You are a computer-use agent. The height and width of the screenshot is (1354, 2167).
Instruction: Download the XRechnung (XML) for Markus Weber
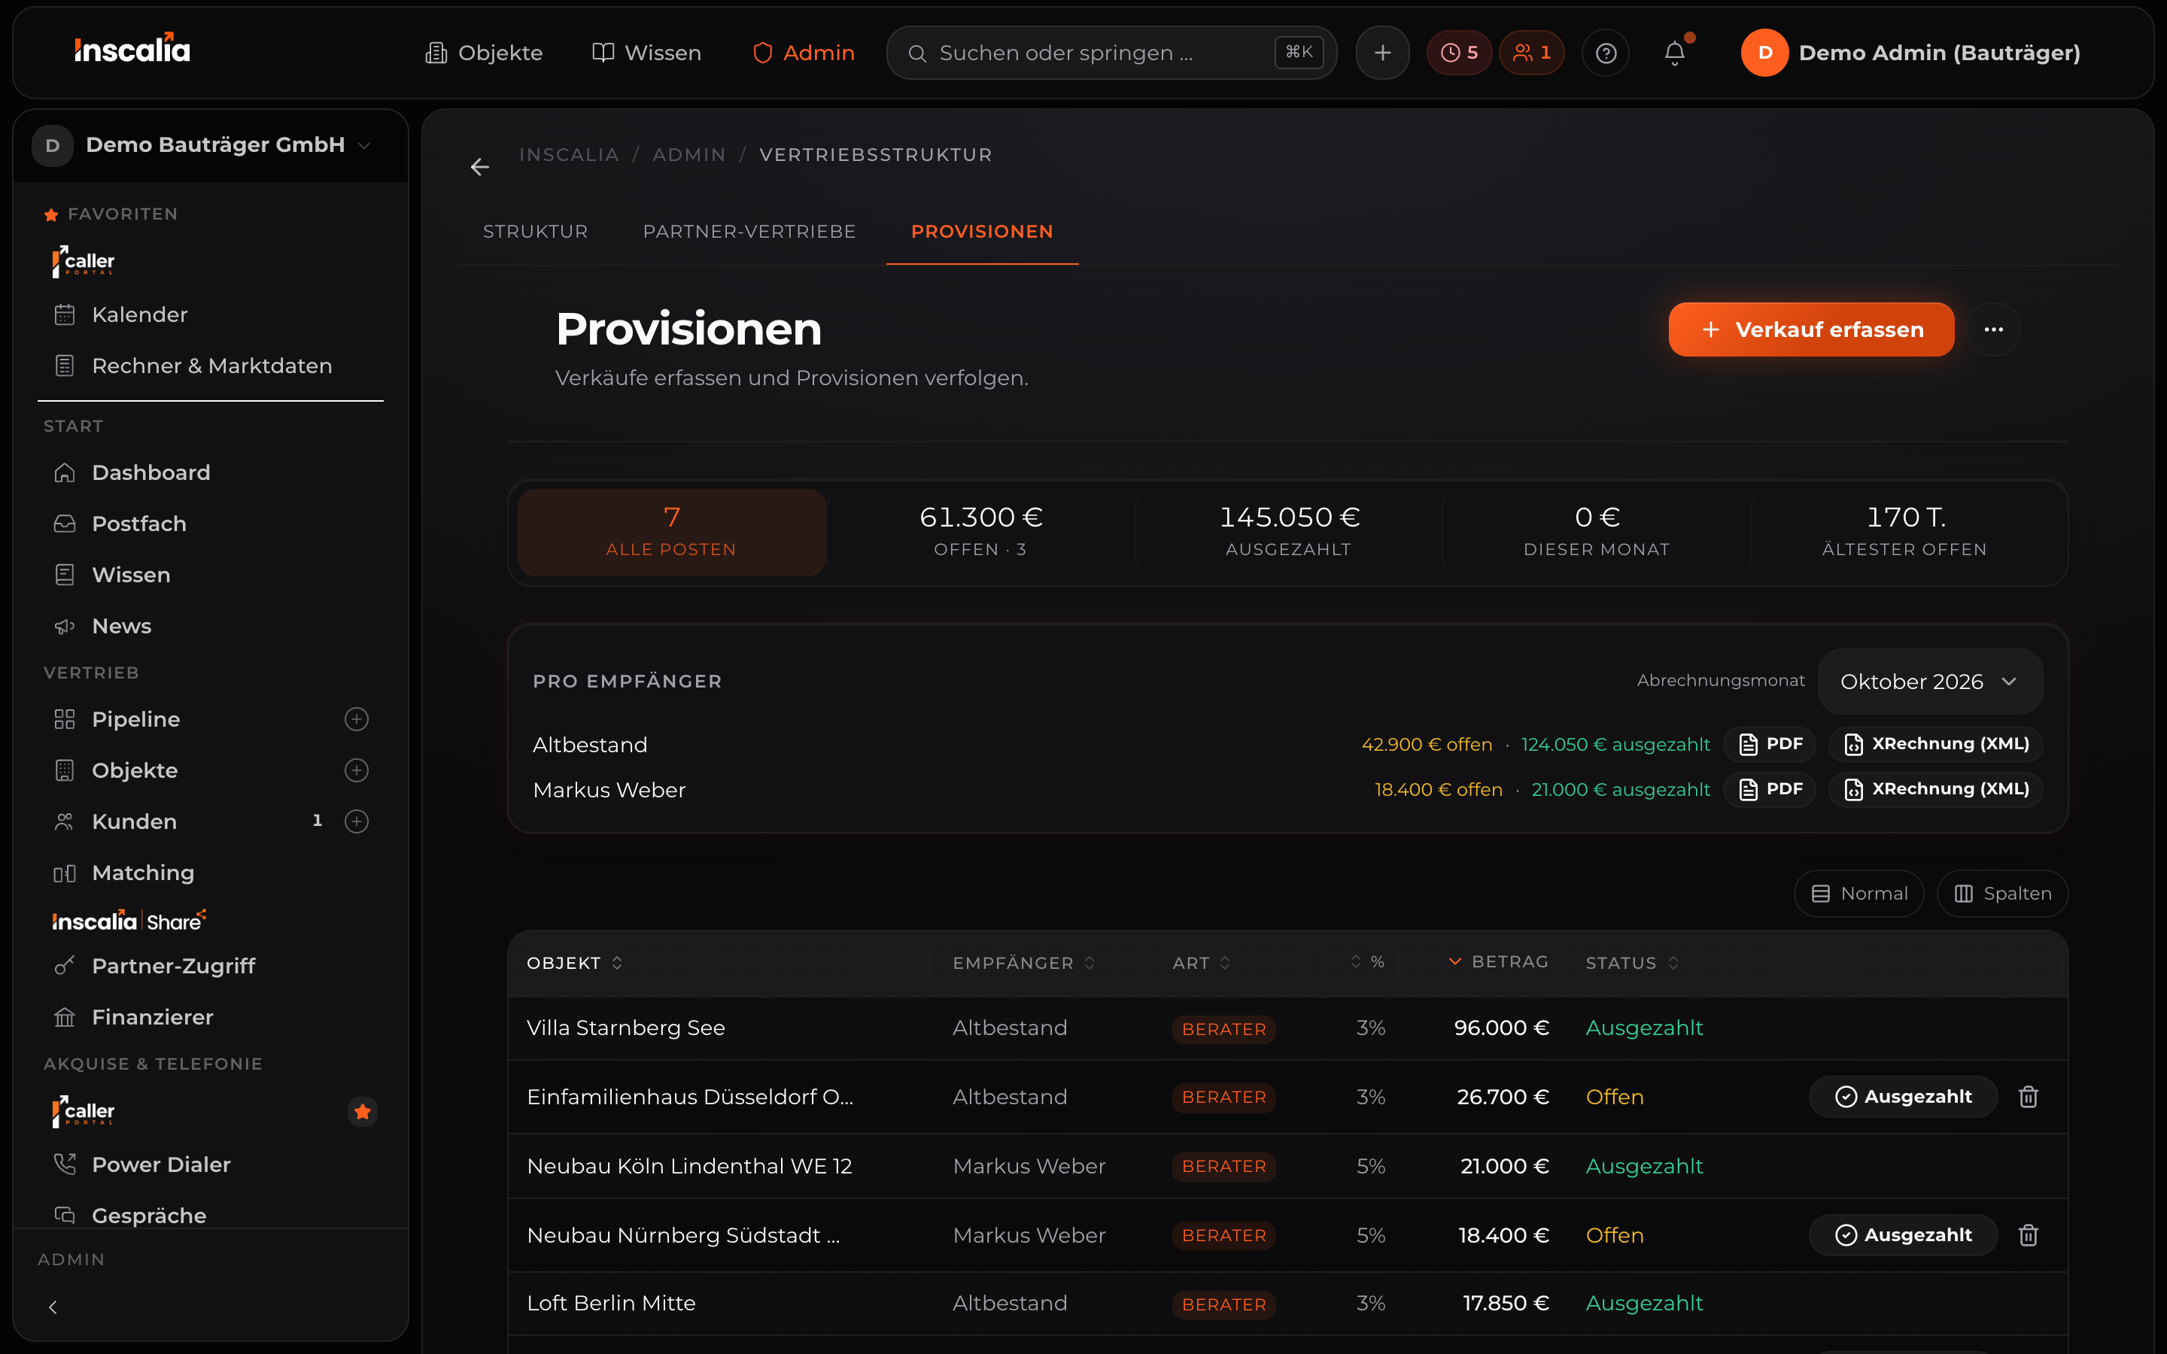pos(1936,789)
